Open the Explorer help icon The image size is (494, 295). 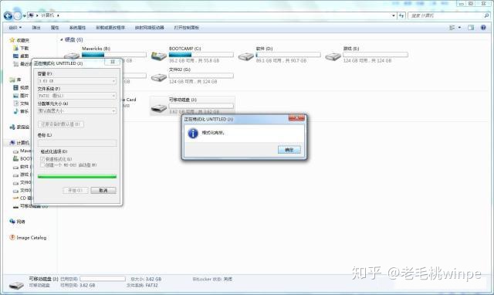click(483, 28)
